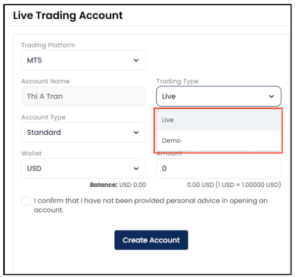The height and width of the screenshot is (277, 295).
Task: Collapse the Trading Type combo showing Live
Action: click(219, 96)
